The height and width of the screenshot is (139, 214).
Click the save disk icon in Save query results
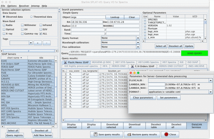95,134
